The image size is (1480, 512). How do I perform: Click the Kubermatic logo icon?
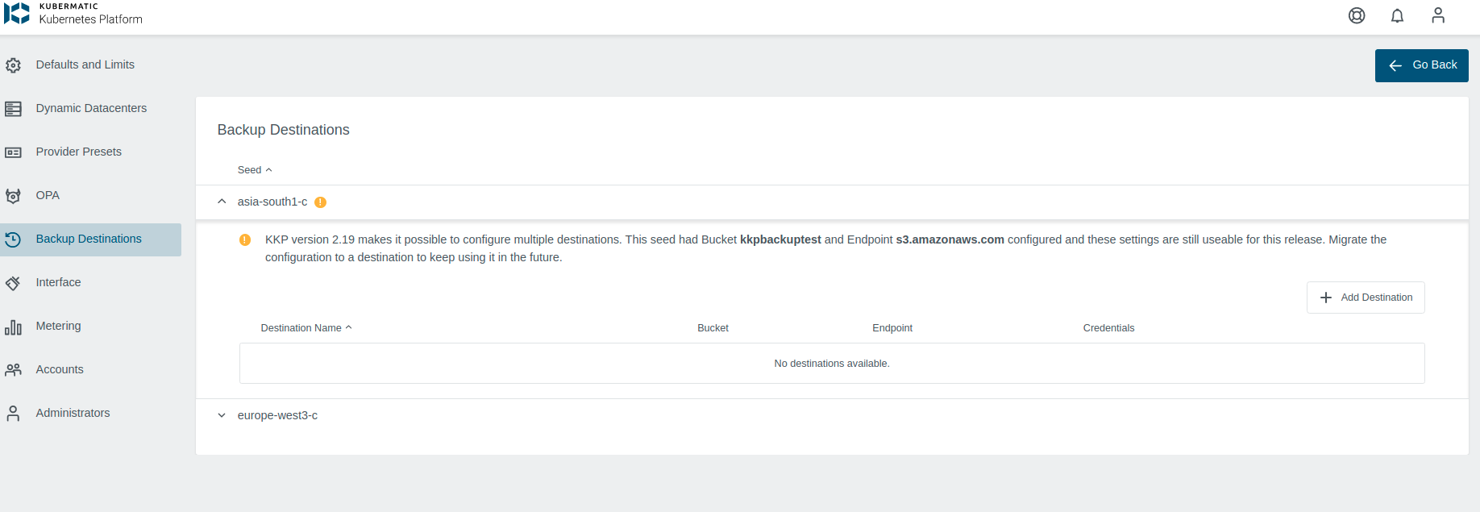pyautogui.click(x=17, y=13)
